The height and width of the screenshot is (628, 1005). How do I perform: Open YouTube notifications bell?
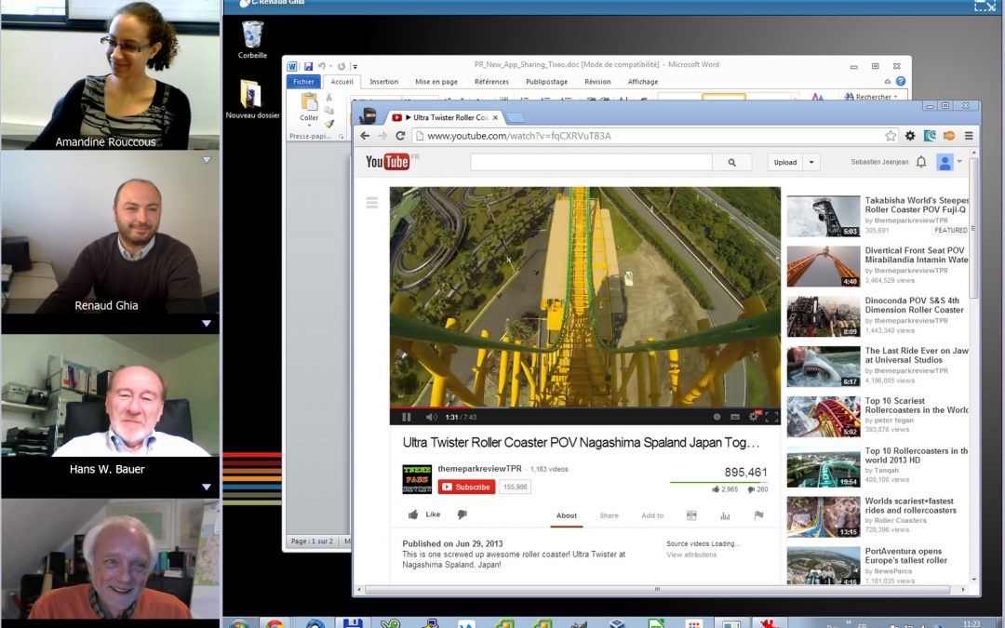point(921,162)
